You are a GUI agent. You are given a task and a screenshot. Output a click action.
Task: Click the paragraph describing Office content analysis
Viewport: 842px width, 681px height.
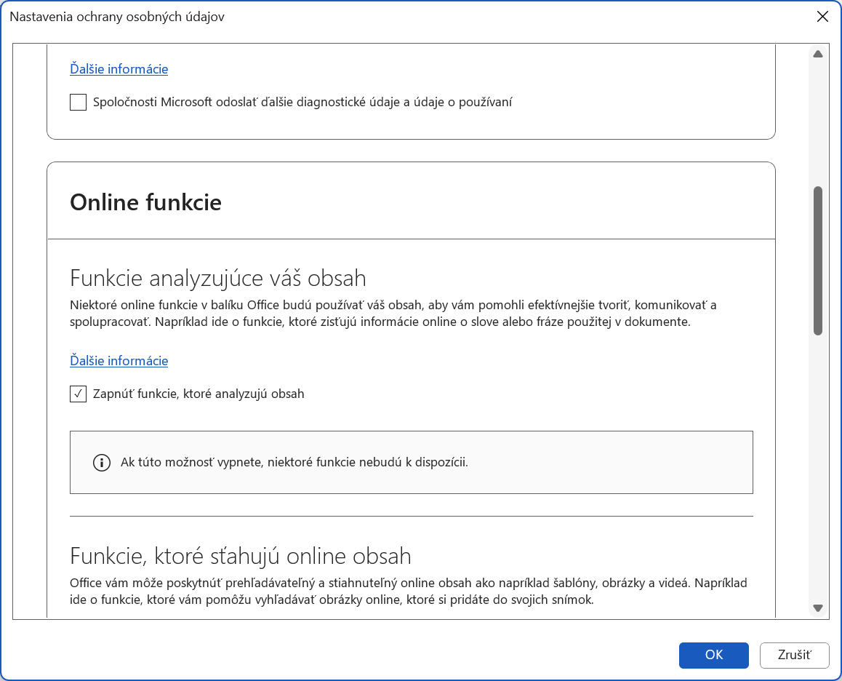[393, 314]
